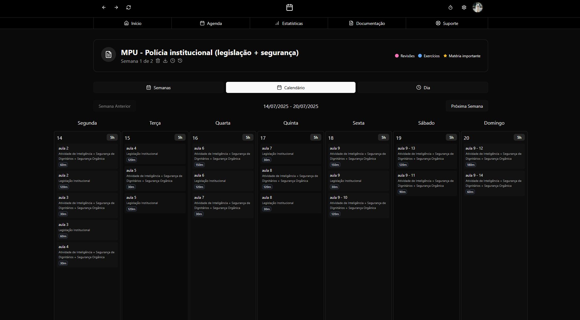Screen dimensions: 580x320
Task: Open Monday's aula 3 Legislação Institucional card
Action: 87,230
